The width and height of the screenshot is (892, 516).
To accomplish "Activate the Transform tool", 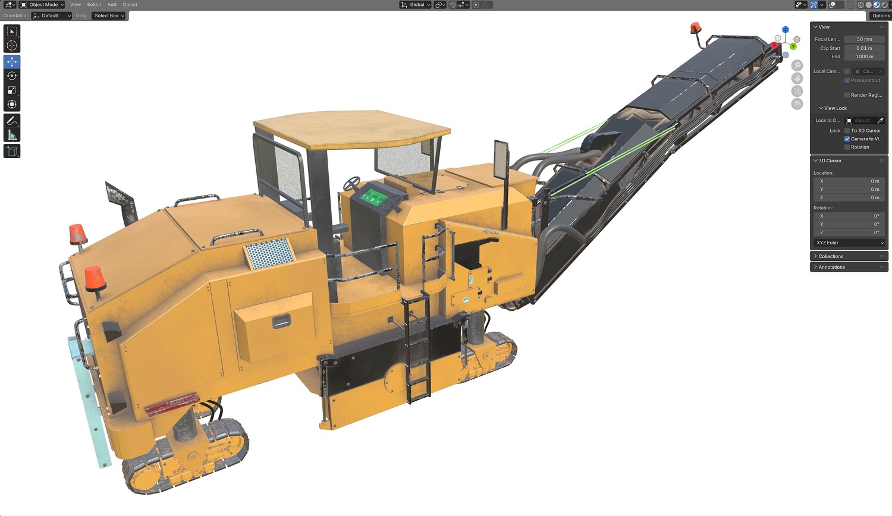I will tap(12, 105).
